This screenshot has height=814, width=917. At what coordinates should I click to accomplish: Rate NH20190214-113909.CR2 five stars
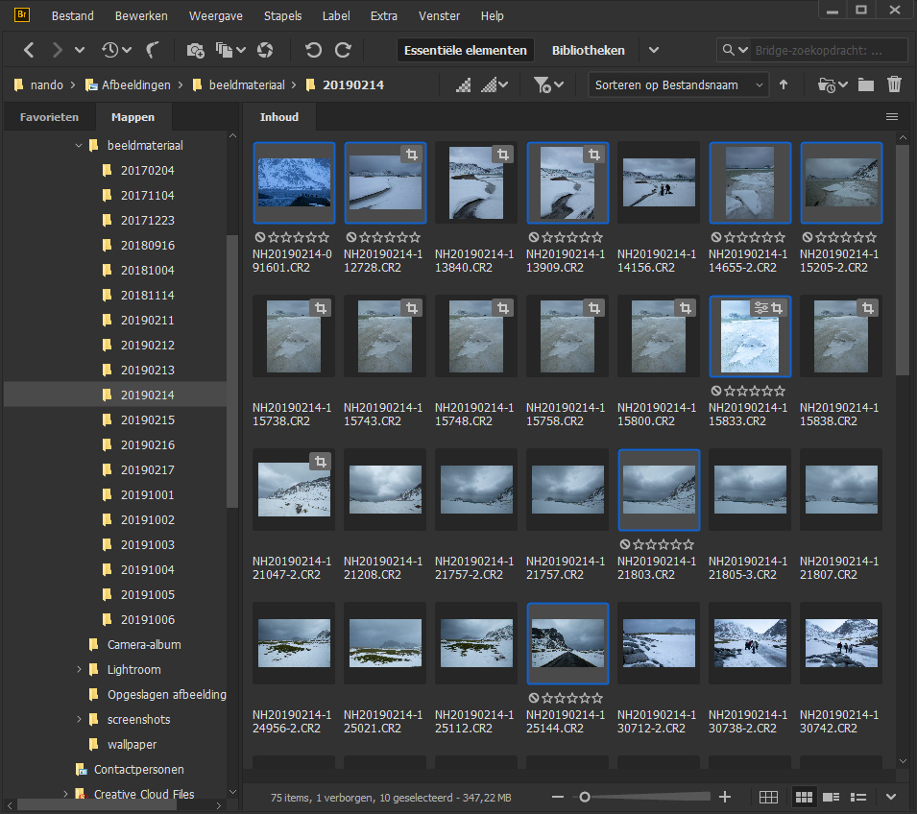point(597,237)
